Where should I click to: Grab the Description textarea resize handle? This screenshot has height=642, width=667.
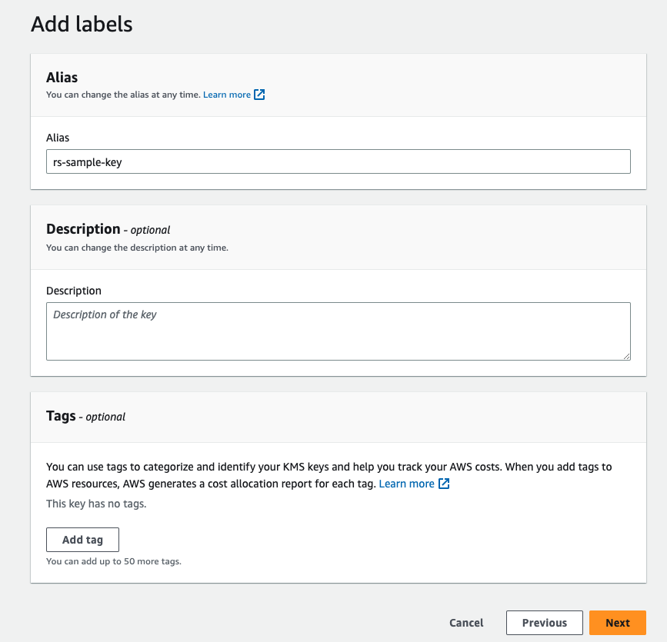626,356
